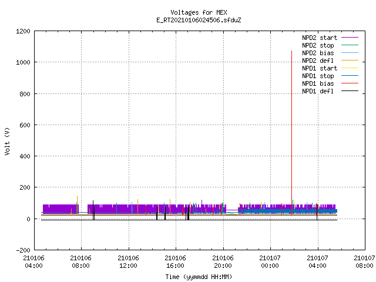
Task: Click the x-axis tick 210106 20:00
Action: click(x=223, y=261)
